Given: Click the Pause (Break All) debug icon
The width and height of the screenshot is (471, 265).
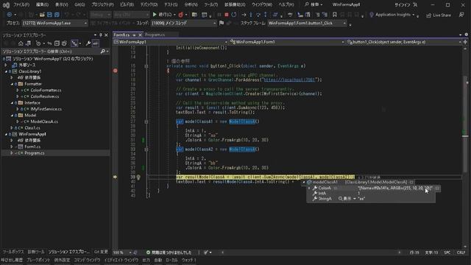Looking at the screenshot, I should tap(219, 15).
